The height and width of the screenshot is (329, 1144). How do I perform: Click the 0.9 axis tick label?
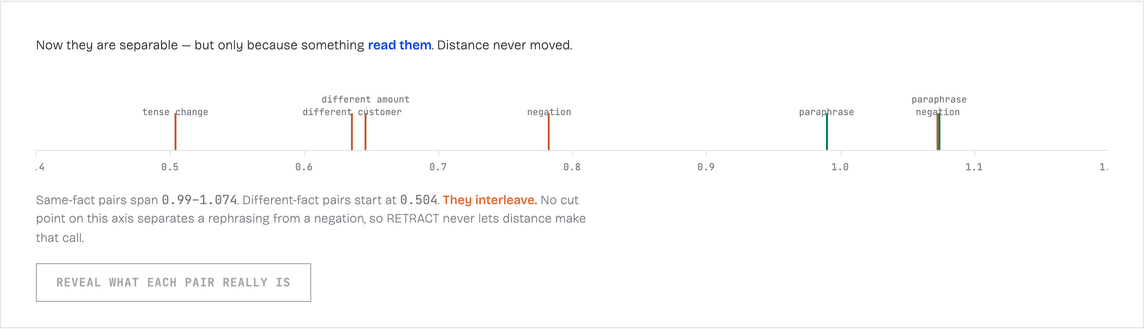pyautogui.click(x=706, y=167)
